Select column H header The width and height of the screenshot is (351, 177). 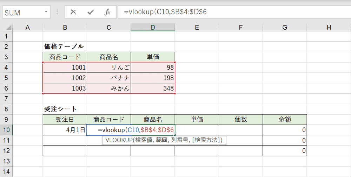(x=329, y=27)
